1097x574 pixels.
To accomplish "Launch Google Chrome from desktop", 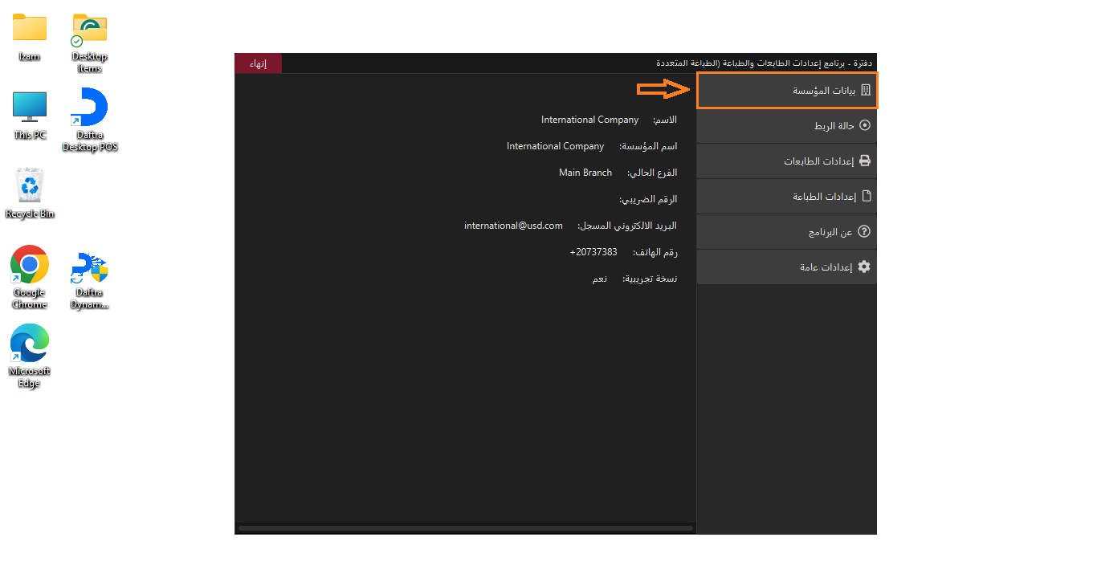I will (x=30, y=277).
